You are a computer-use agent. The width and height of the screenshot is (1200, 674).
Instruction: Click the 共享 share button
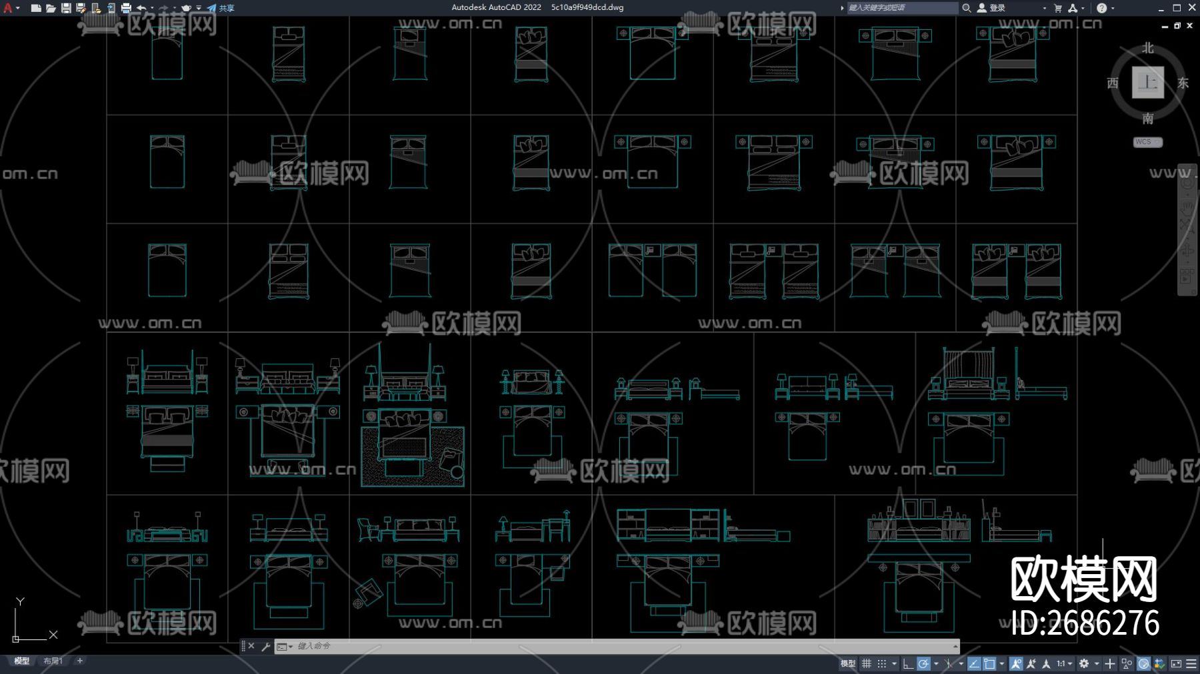coord(227,8)
